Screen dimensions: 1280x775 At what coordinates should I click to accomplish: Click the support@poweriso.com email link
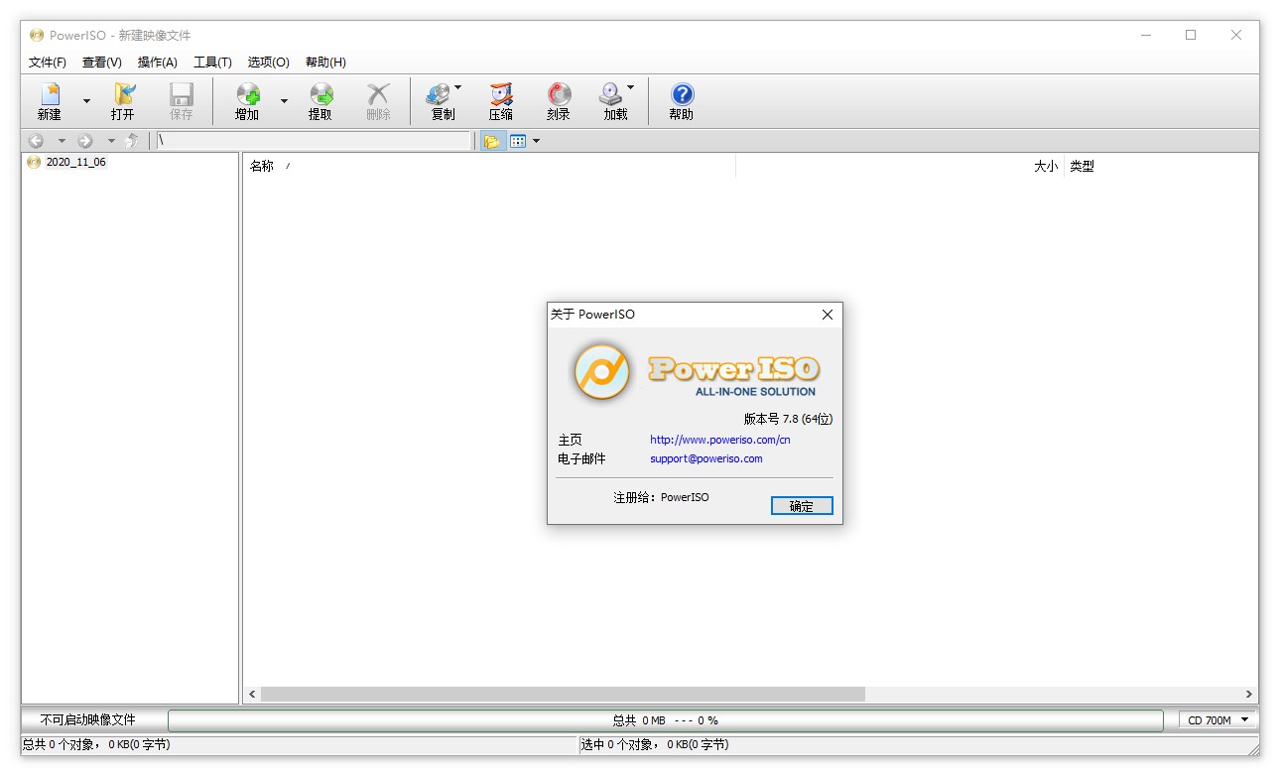(x=705, y=458)
